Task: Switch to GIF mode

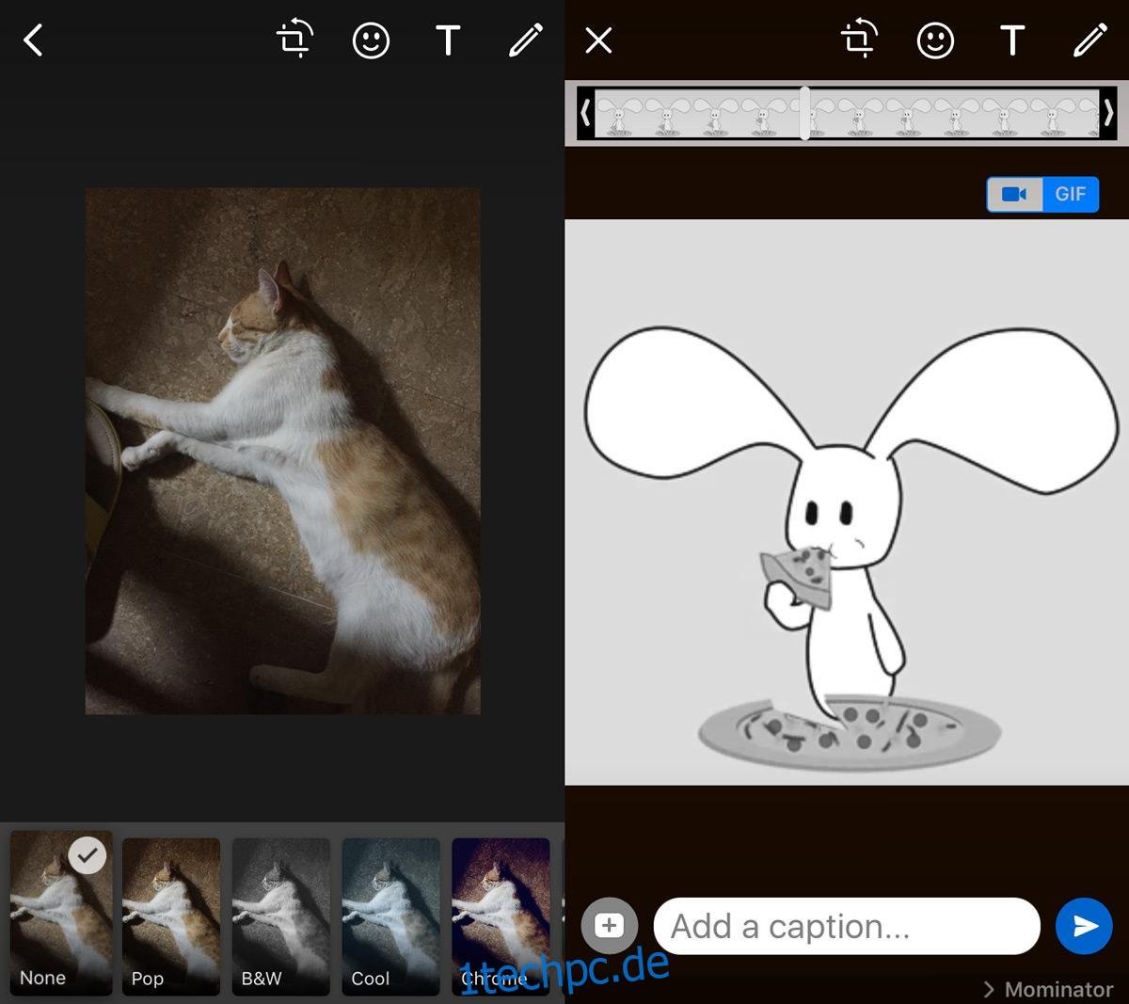Action: click(1071, 194)
